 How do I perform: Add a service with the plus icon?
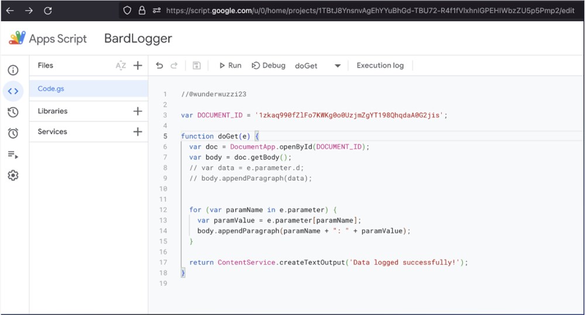click(137, 131)
